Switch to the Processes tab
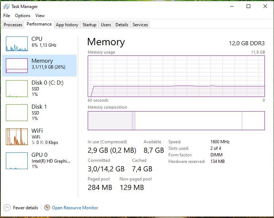274x218 pixels. [x=13, y=25]
